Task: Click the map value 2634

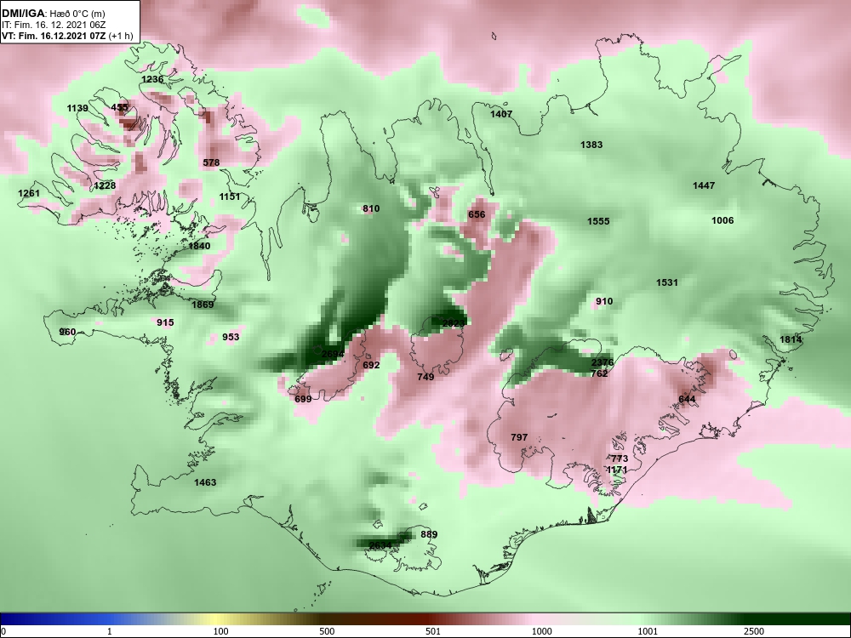Action: tap(380, 545)
